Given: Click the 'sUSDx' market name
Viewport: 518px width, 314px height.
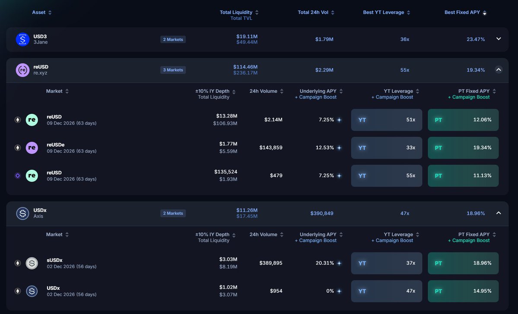Looking at the screenshot, I should (54, 260).
